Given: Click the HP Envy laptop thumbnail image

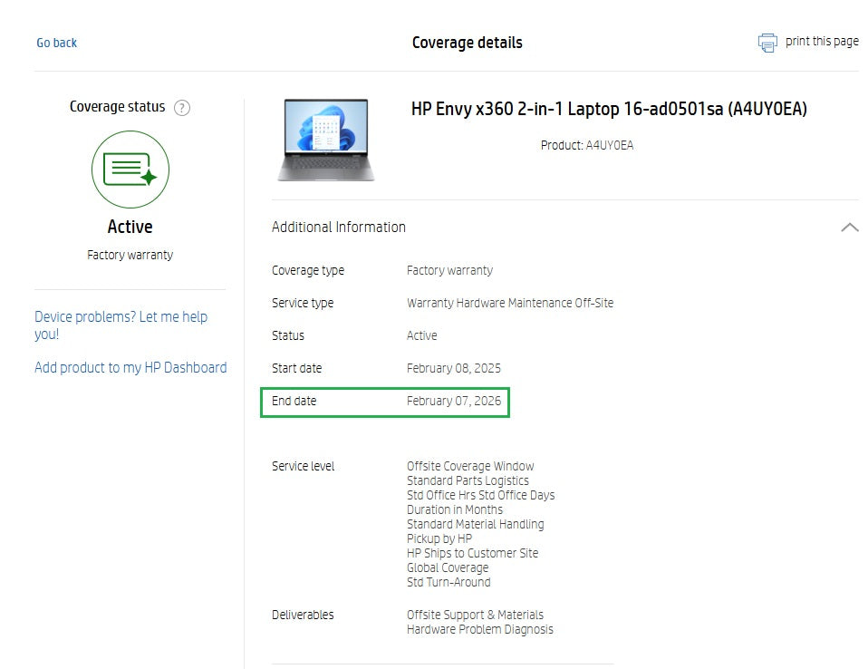Looking at the screenshot, I should (326, 141).
